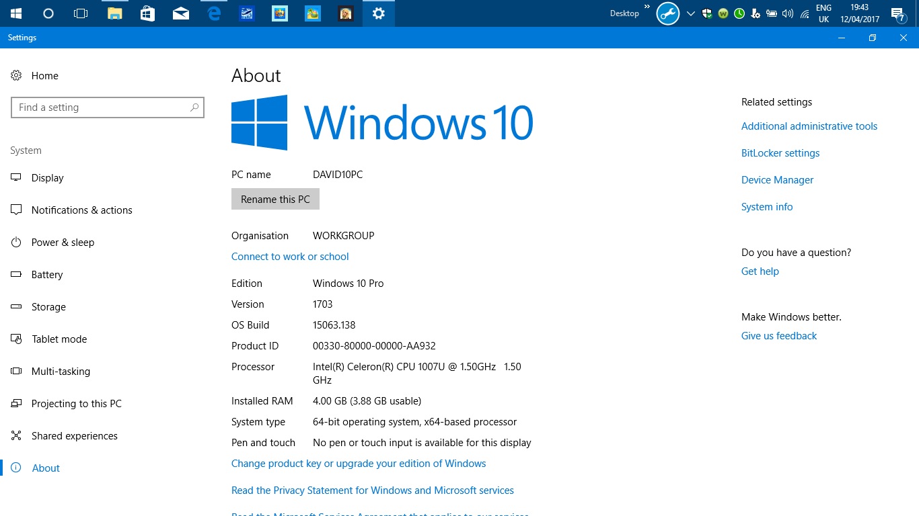Read the Privacy Statement link
The image size is (919, 516).
pos(373,490)
